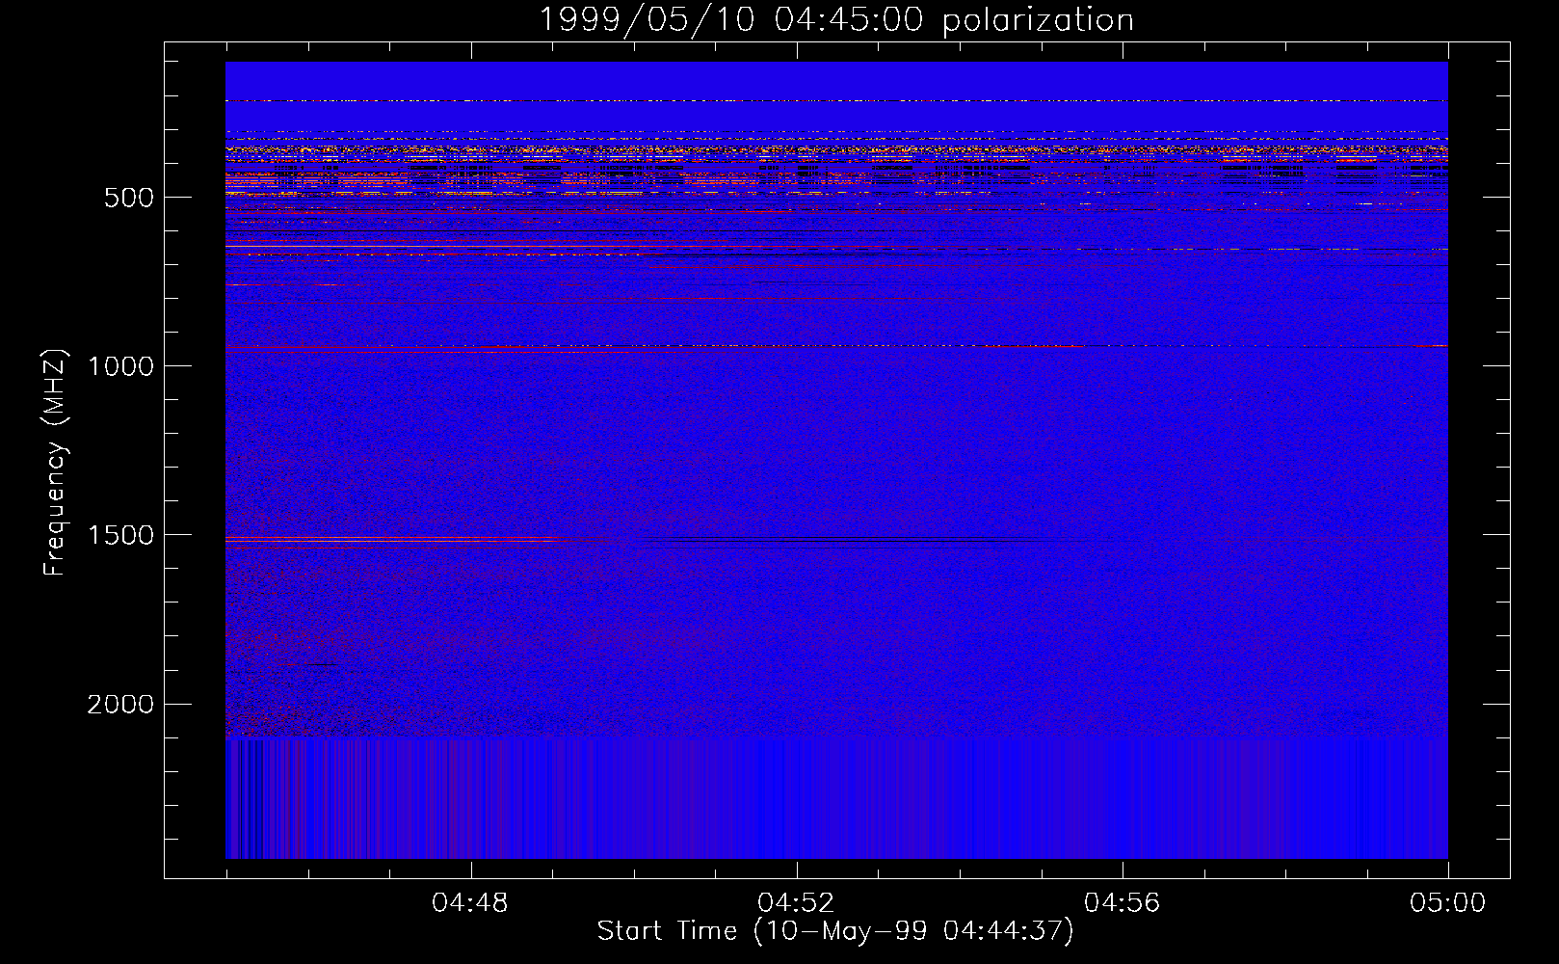1559x964 pixels.
Task: Click the 2000 frequency tick label
Action: [120, 705]
